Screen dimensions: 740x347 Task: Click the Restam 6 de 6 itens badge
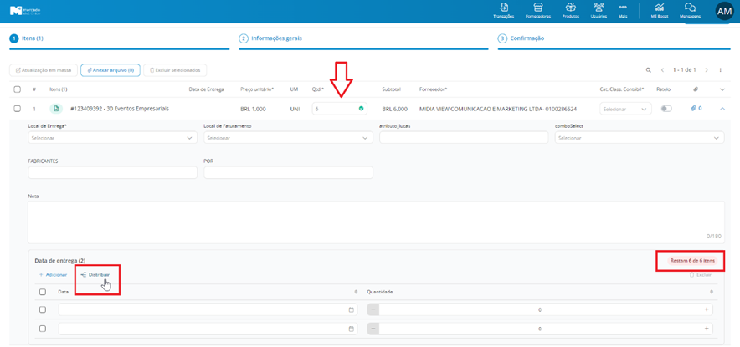(x=691, y=260)
